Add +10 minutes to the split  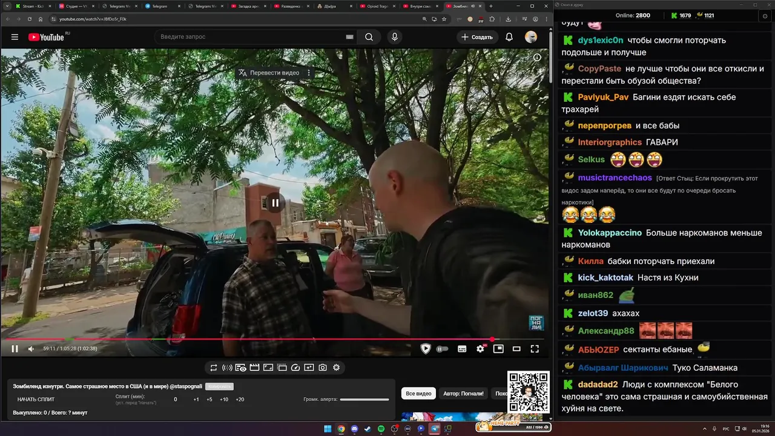pyautogui.click(x=224, y=400)
